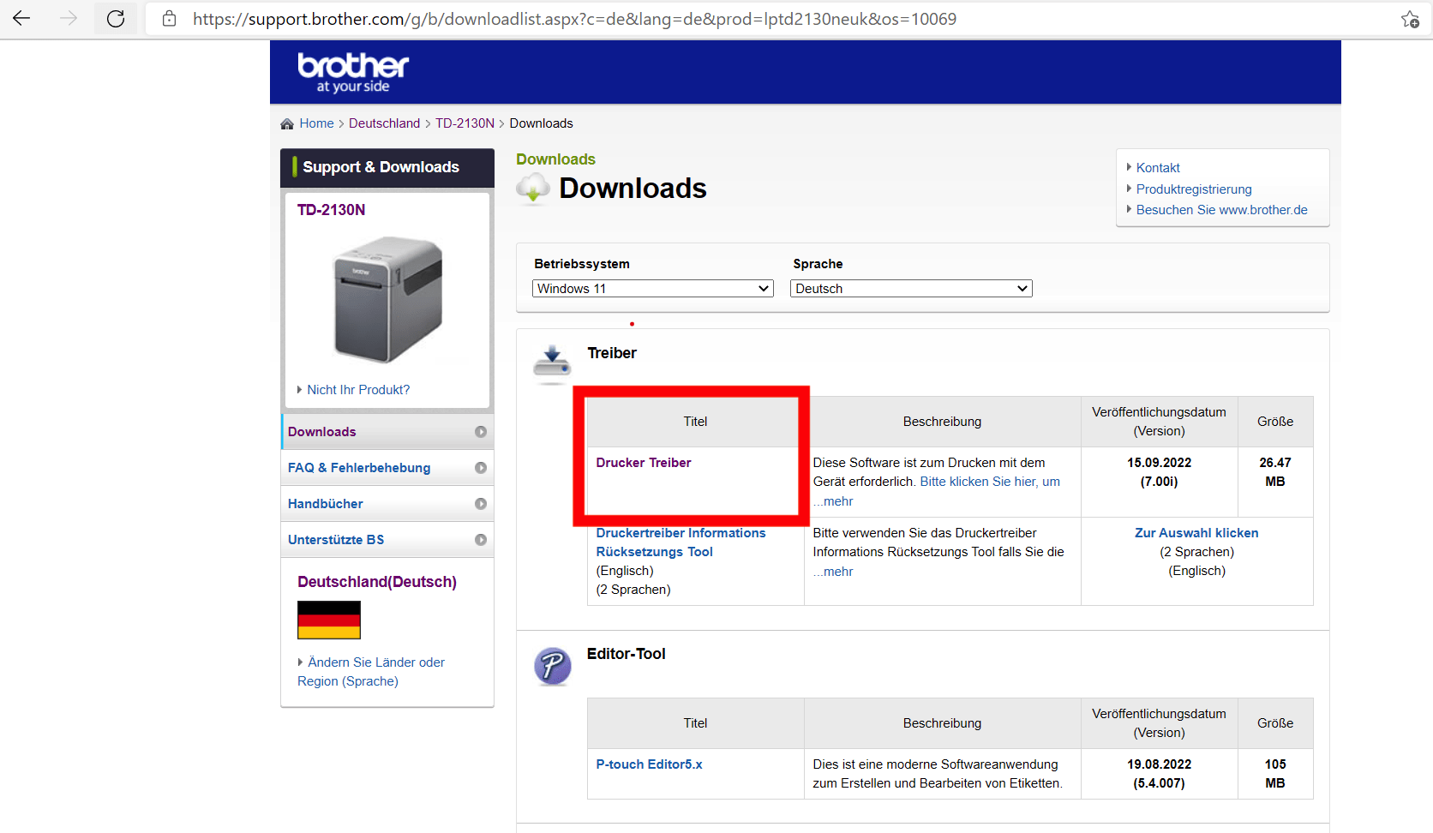
Task: View site security lock info
Action: point(170,18)
